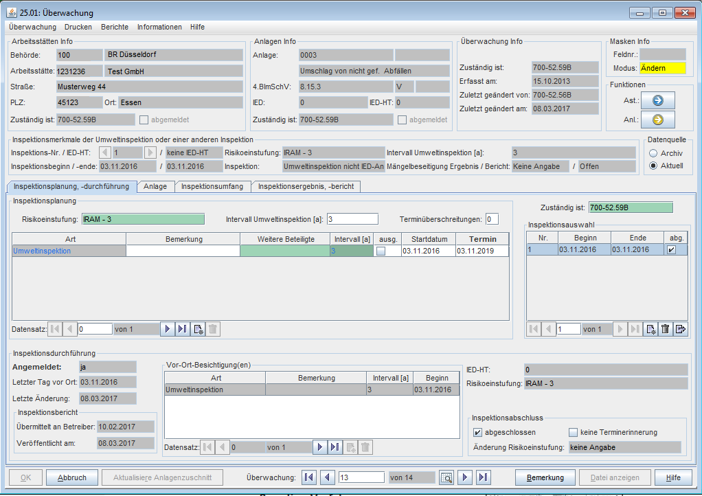Select Inspektionsplanung, -durchführung tab
Image resolution: width=702 pixels, height=496 pixels.
71,187
